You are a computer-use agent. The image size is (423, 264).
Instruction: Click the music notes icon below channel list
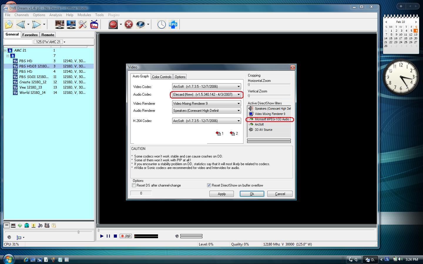click(40, 225)
